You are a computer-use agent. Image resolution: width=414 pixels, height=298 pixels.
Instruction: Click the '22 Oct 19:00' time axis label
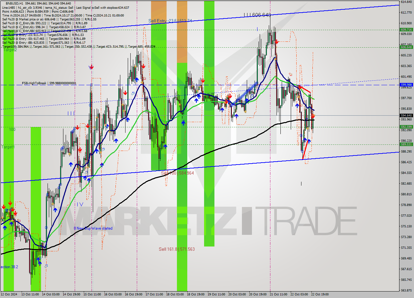[320, 294]
